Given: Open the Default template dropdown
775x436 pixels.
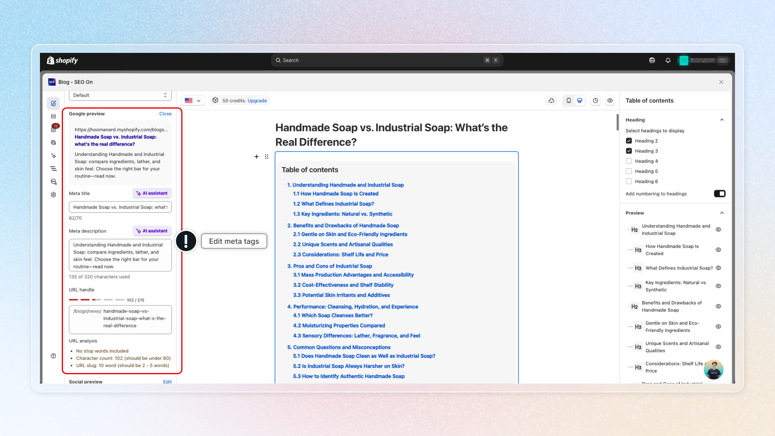Looking at the screenshot, I should pos(120,95).
